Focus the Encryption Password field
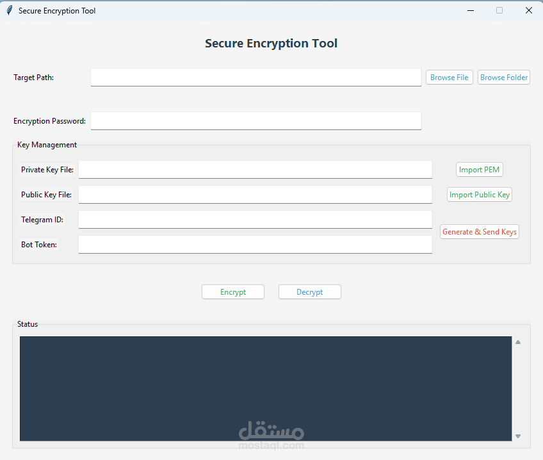 pos(256,120)
